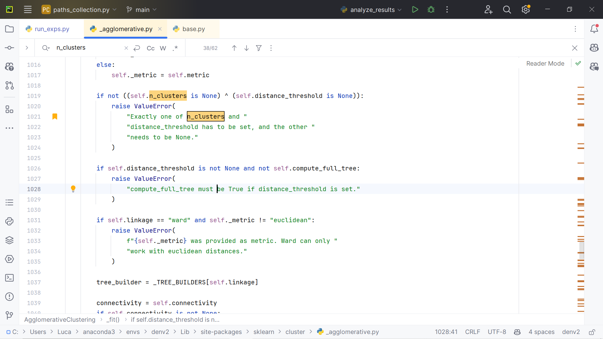Open the Structure tool window icon
The height and width of the screenshot is (339, 603).
tap(9, 109)
